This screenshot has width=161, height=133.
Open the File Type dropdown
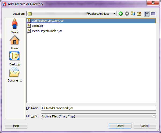(98, 116)
